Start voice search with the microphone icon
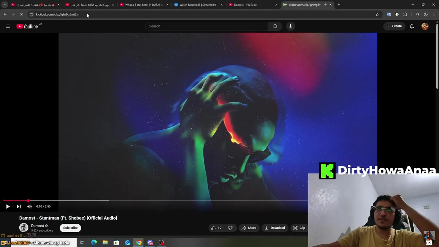Image resolution: width=439 pixels, height=247 pixels. tap(290, 26)
